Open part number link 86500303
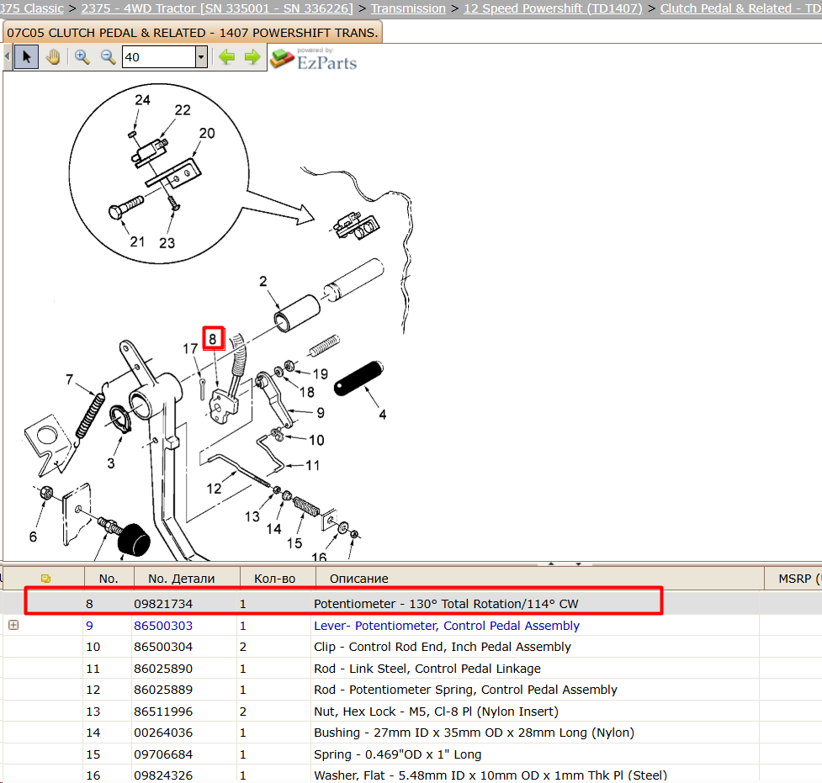Image resolution: width=822 pixels, height=783 pixels. point(163,626)
